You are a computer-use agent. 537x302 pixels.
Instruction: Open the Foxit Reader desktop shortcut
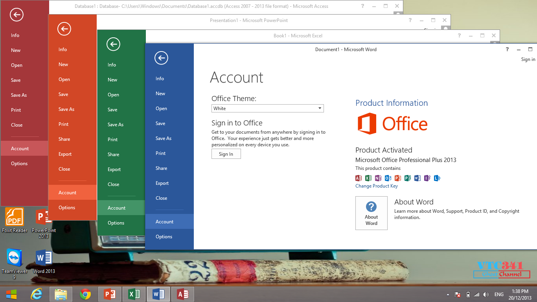click(x=15, y=220)
